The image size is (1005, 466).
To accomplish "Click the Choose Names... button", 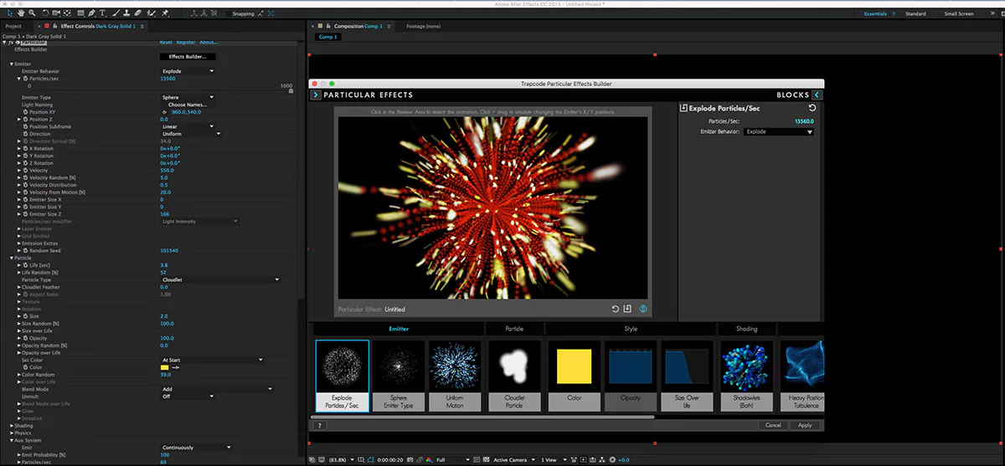I will [188, 105].
